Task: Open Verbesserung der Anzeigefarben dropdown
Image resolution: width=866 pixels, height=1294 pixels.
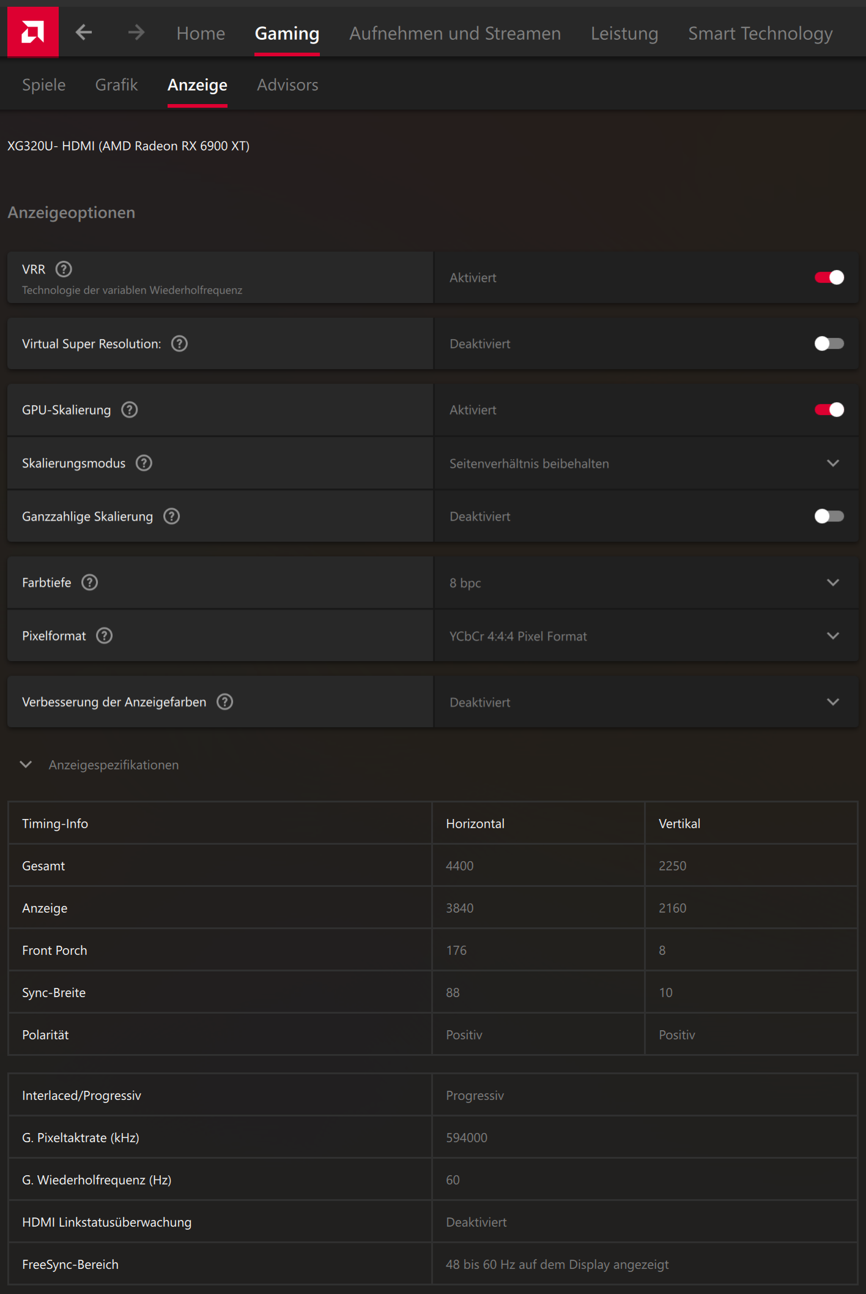Action: click(646, 702)
